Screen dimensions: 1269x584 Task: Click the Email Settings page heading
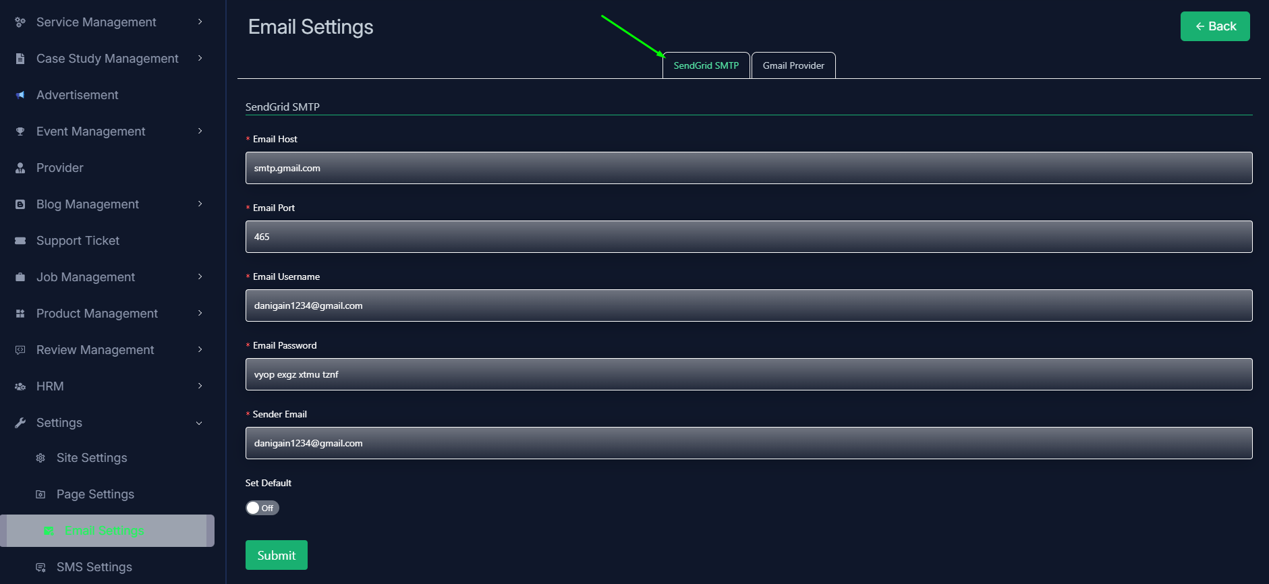coord(310,27)
